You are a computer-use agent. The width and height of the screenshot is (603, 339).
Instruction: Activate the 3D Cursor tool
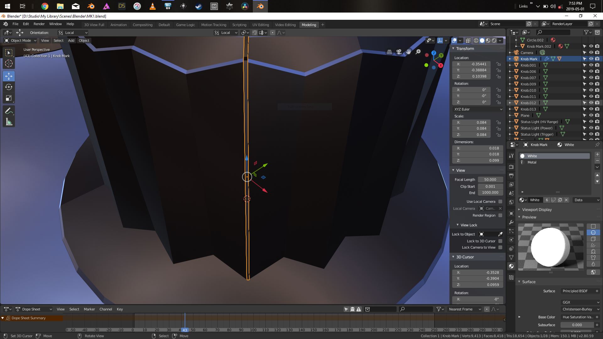(9, 63)
